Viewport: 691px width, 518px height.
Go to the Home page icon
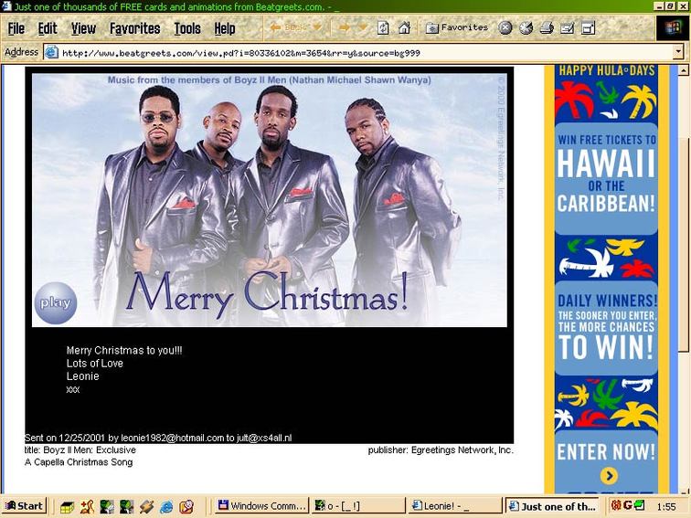404,28
